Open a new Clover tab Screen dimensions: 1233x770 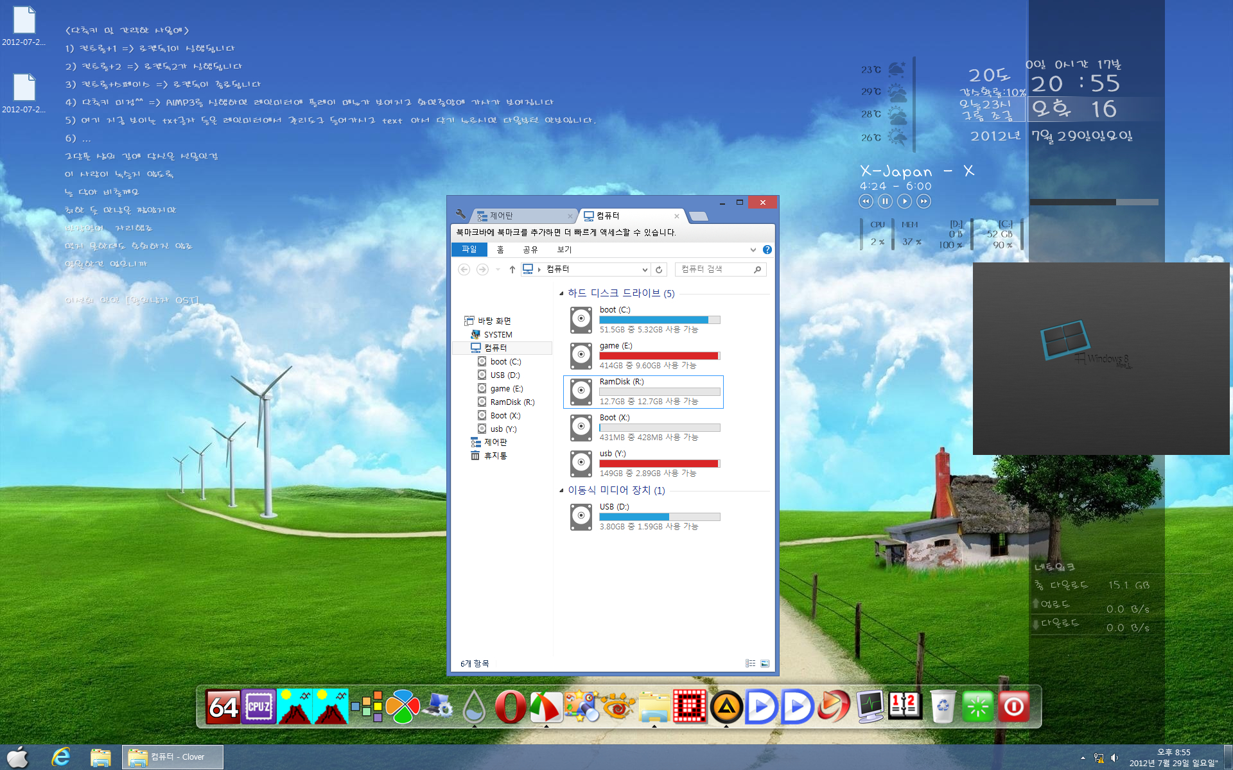pyautogui.click(x=698, y=216)
